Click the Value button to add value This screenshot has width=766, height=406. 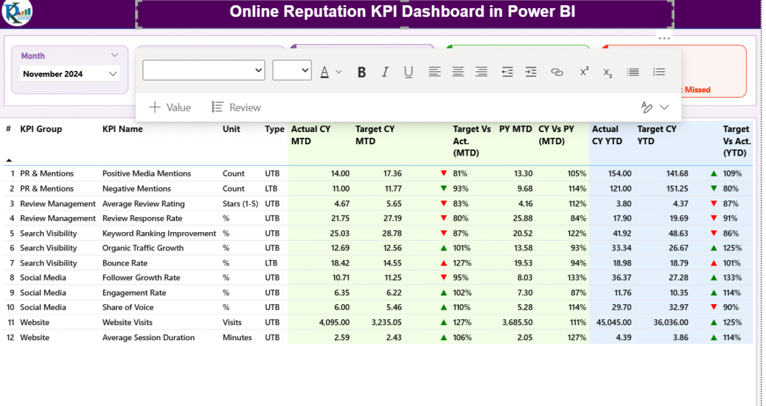(170, 108)
